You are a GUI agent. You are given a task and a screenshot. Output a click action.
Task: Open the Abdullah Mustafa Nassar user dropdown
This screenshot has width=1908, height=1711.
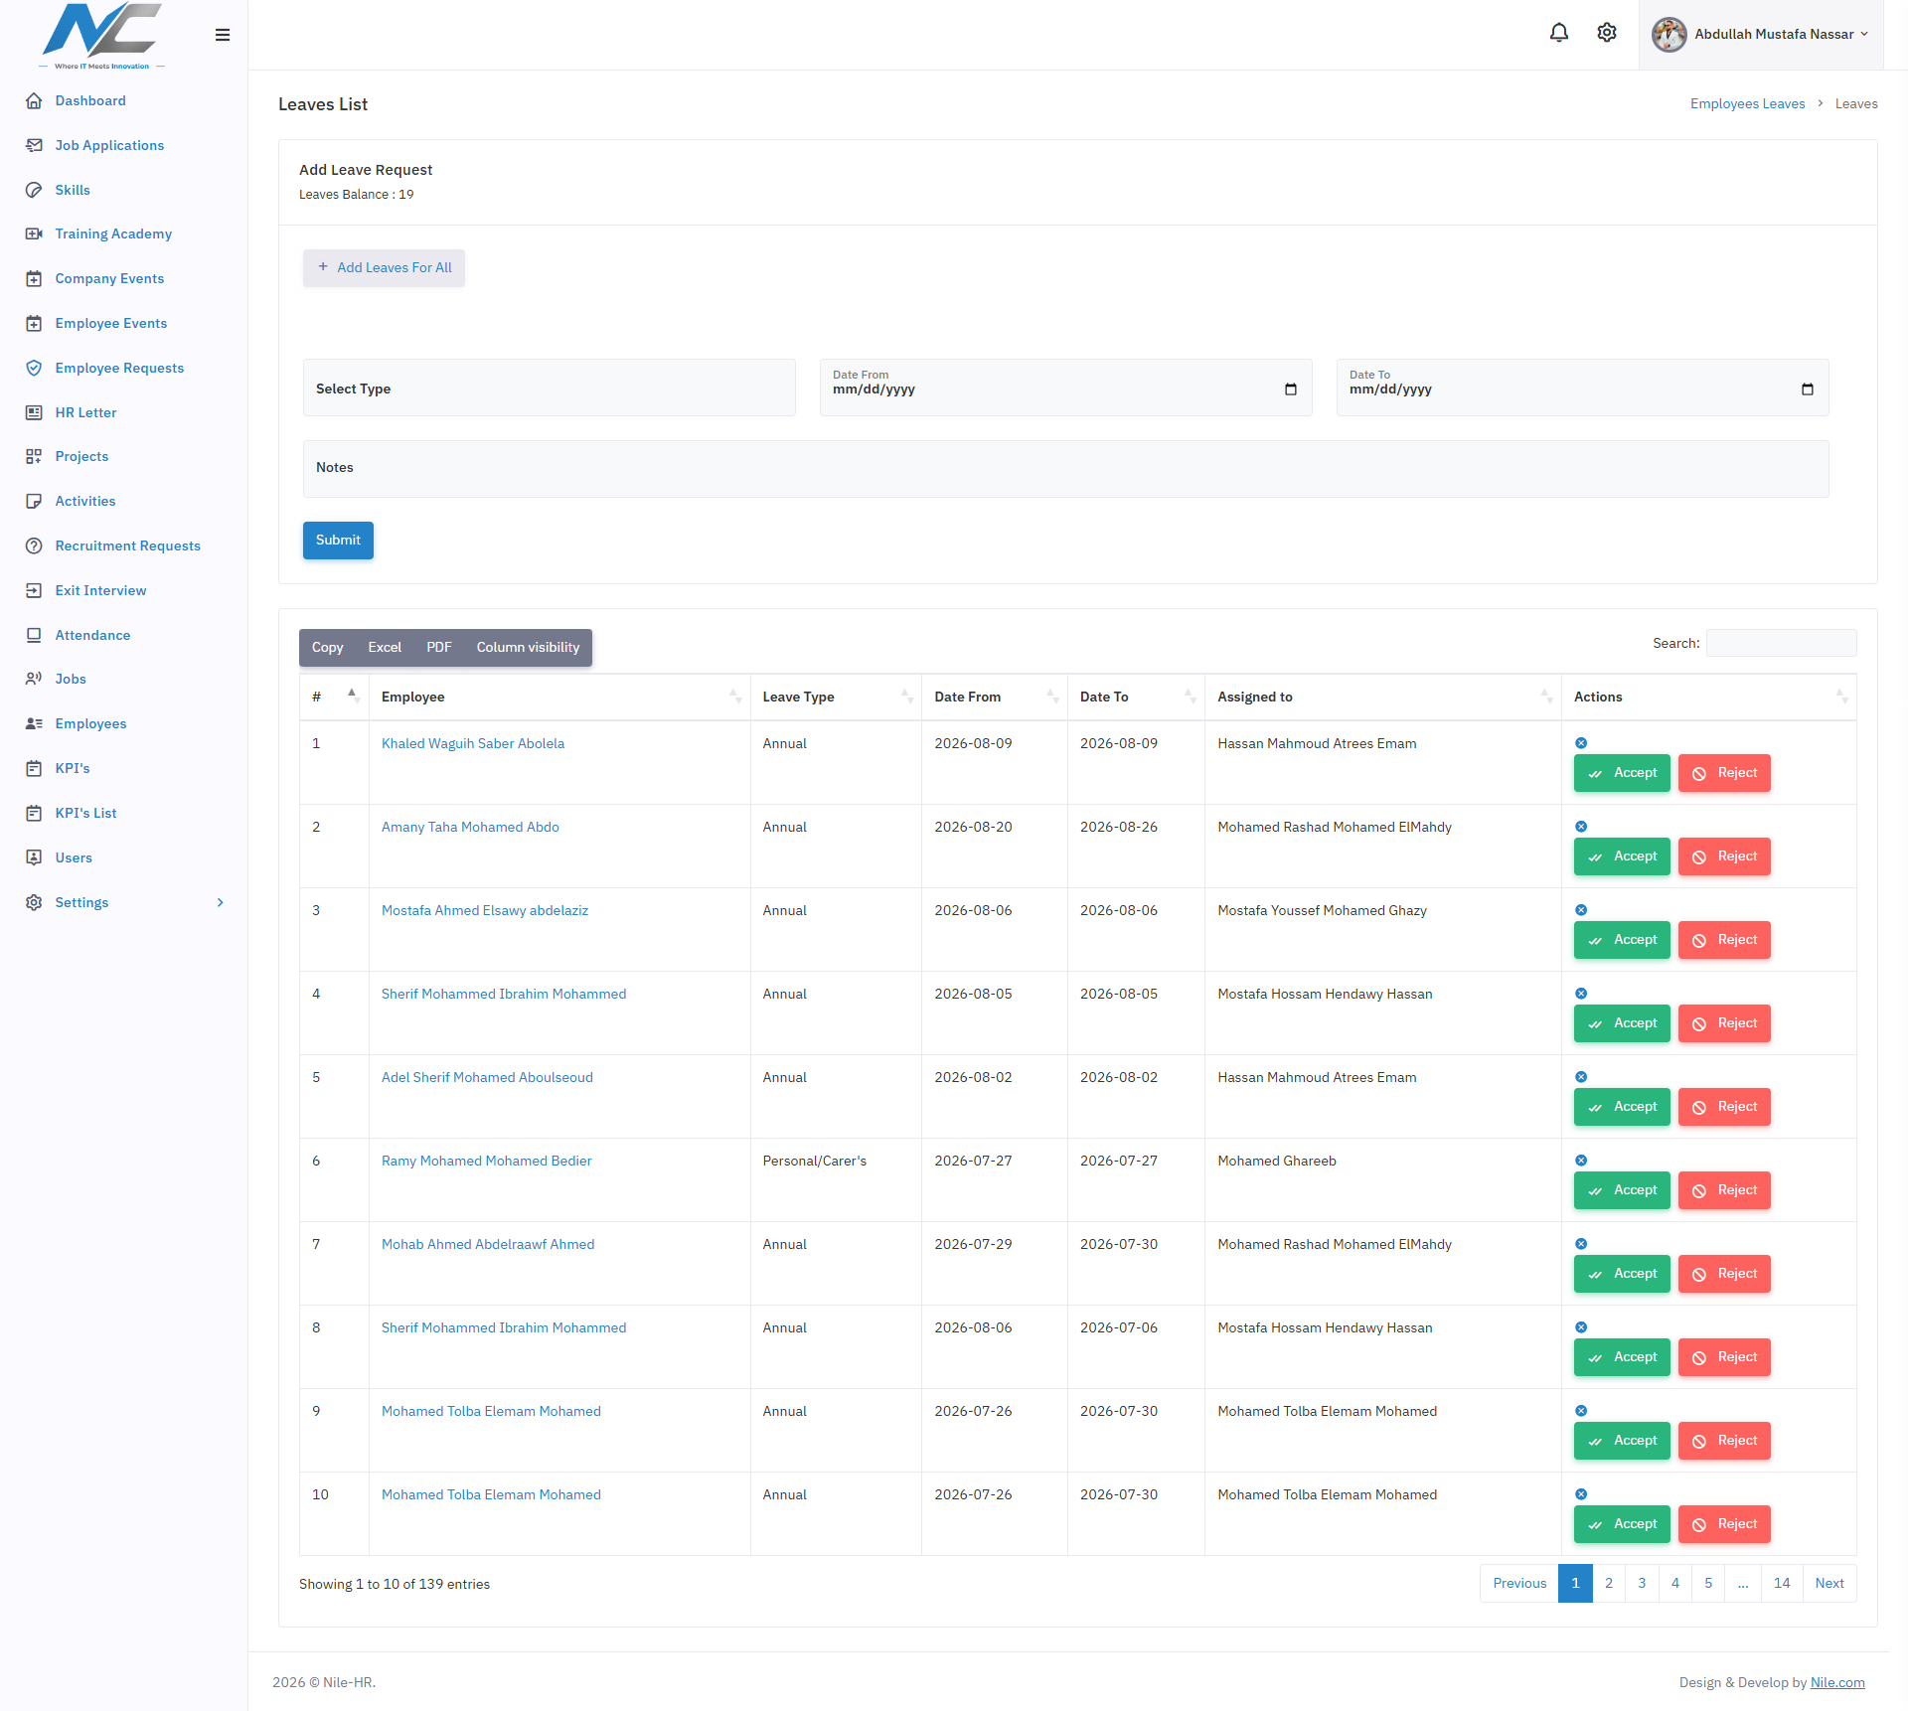tap(1761, 35)
